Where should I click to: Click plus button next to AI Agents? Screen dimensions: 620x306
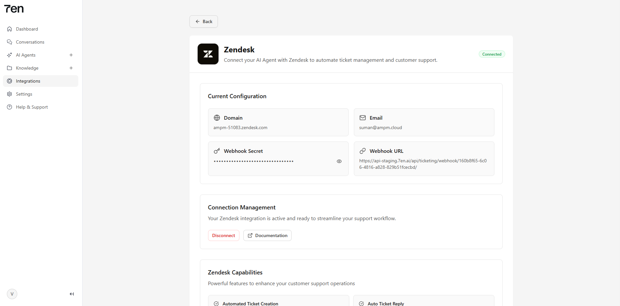pos(71,55)
